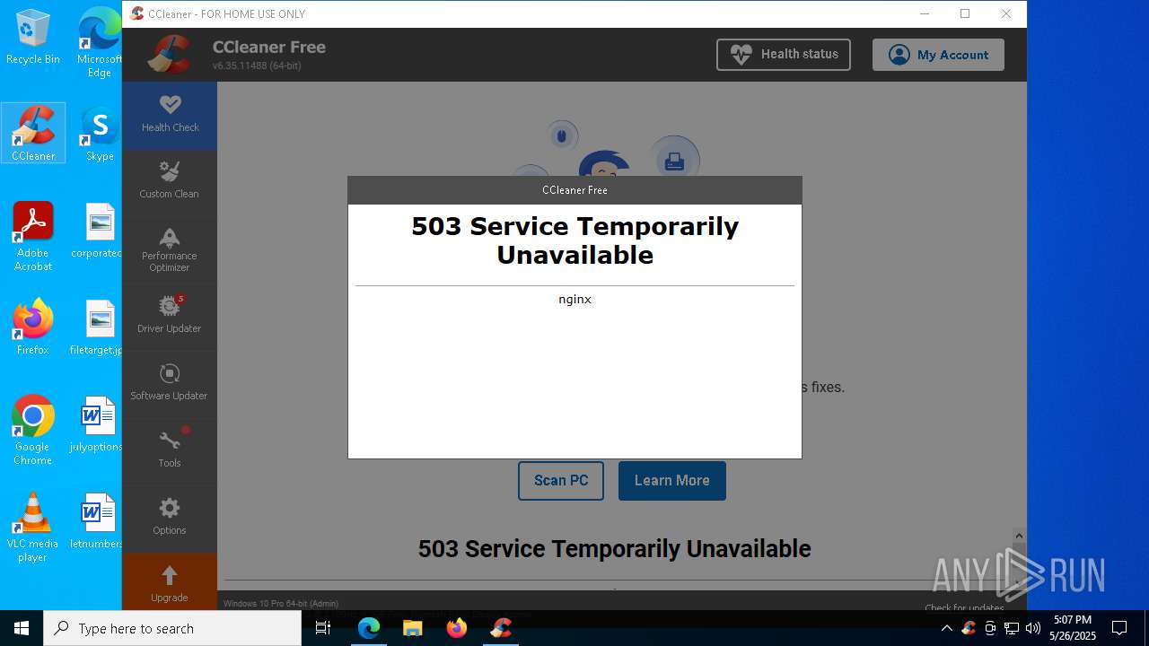Click the 503 heading below the Scan PC button
The width and height of the screenshot is (1149, 646).
(614, 549)
